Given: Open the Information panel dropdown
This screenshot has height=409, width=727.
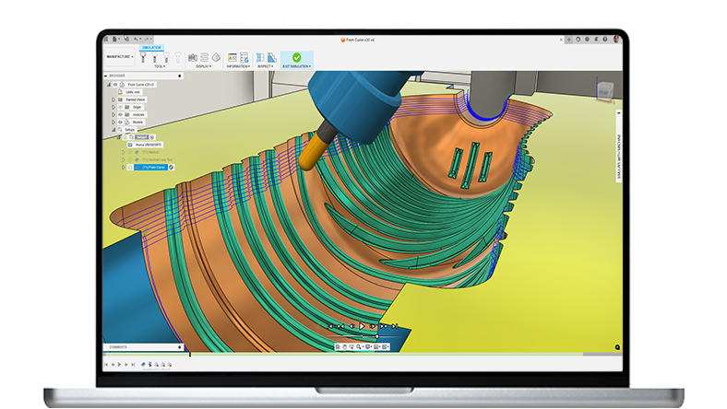Looking at the screenshot, I should point(238,66).
